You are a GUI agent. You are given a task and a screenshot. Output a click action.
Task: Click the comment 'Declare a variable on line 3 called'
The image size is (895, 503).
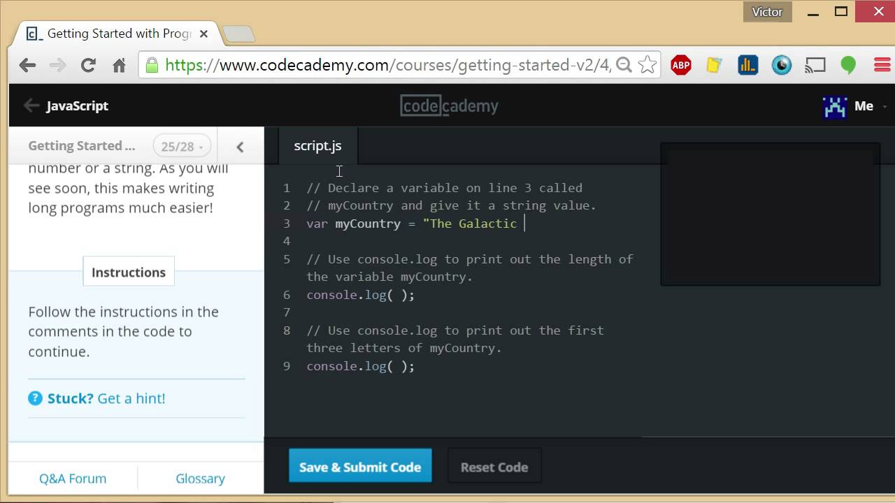pyautogui.click(x=444, y=188)
